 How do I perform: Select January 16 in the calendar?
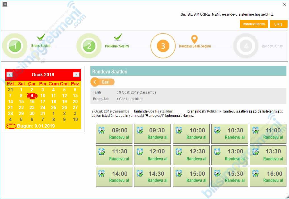32,101
